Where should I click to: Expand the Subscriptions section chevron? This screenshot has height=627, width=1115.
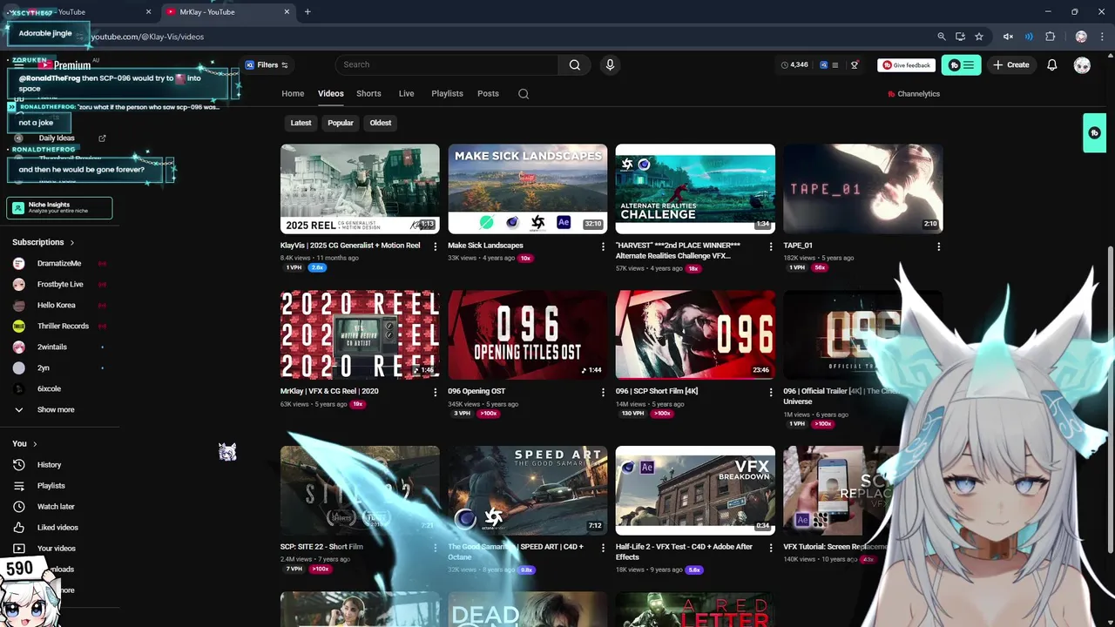72,243
